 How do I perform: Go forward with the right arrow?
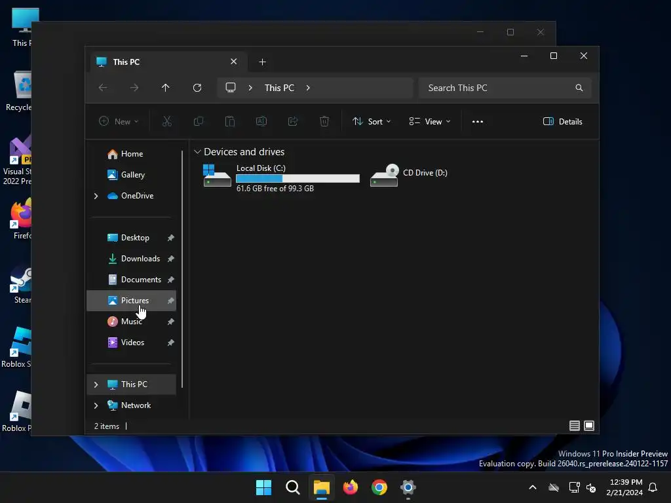pos(134,88)
